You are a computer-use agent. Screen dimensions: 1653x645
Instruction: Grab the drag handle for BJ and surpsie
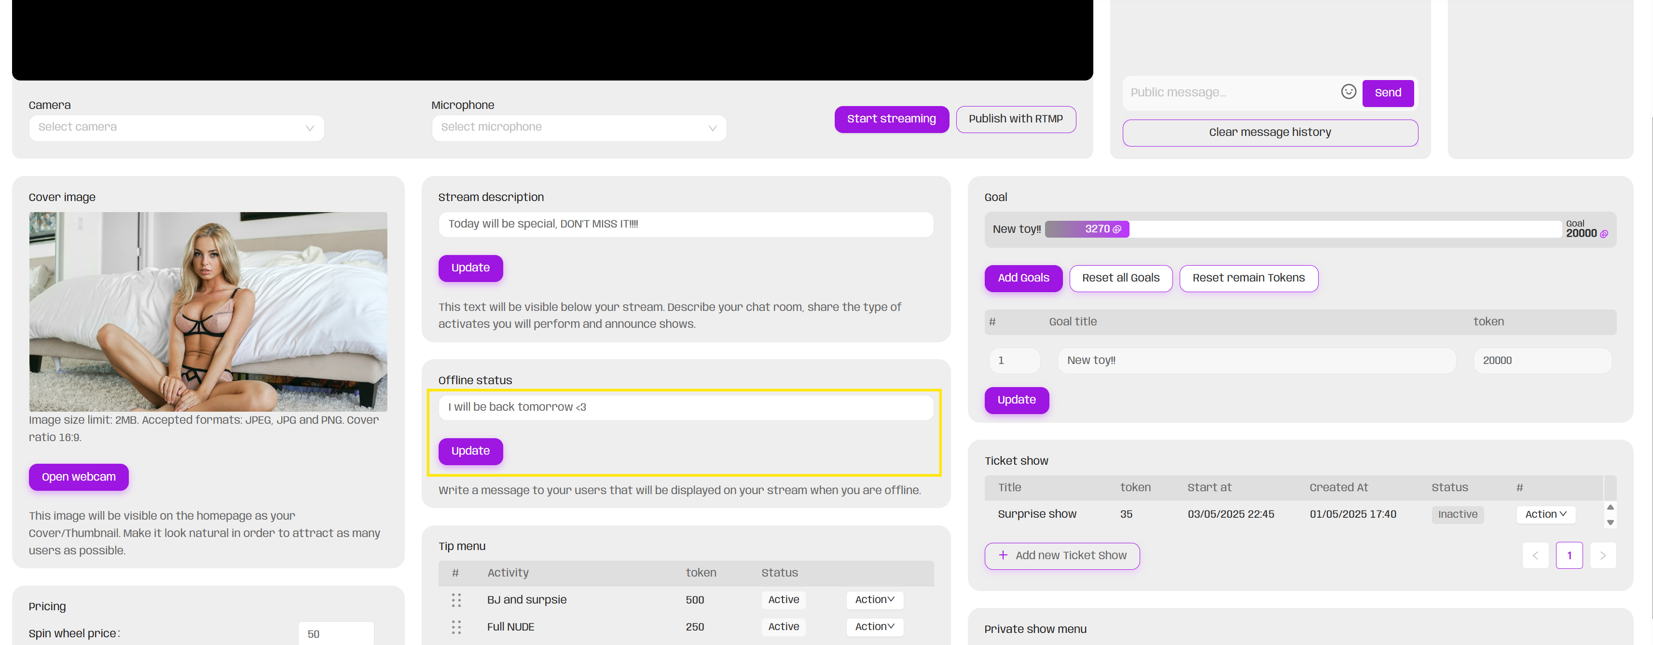click(456, 600)
